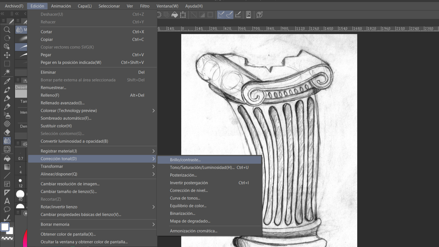Toggle Snap to special ruler button
This screenshot has width=439, height=247.
coord(230,15)
